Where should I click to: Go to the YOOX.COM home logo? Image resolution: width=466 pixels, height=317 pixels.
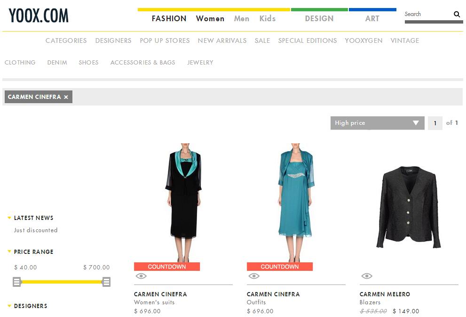(x=39, y=16)
